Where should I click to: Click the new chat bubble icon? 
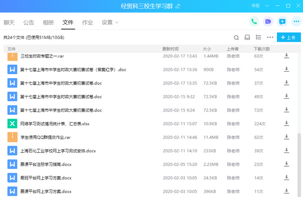click(x=282, y=21)
